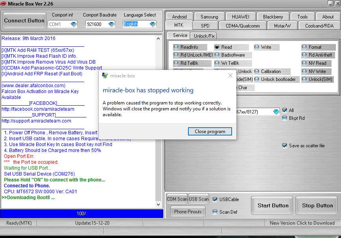Select the MTK tab

tap(179, 25)
